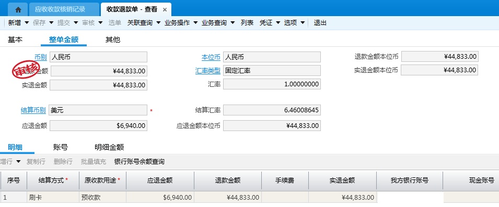Expand the 选项 dropdown arrow
This screenshot has height=207, width=499.
pos(303,23)
